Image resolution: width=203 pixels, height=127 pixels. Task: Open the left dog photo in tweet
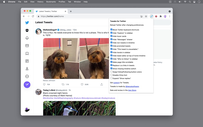61,58
